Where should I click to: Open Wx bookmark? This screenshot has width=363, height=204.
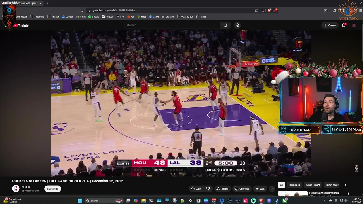pyautogui.click(x=131, y=17)
